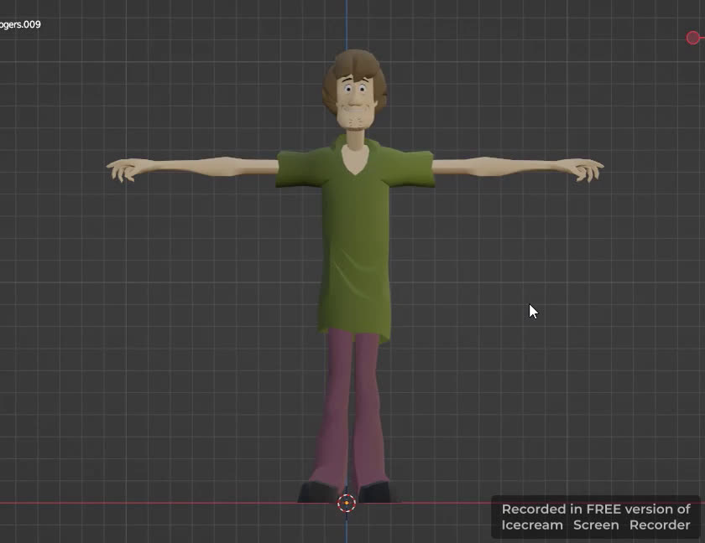The image size is (705, 543).
Task: Click the "ogers.009" object name overlay text
Action: click(20, 24)
